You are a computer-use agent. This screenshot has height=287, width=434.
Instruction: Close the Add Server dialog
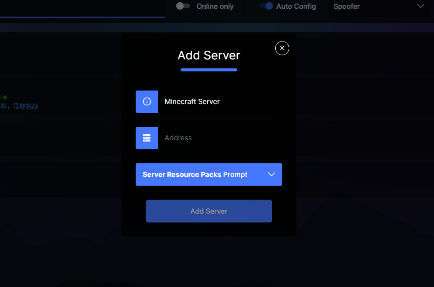pos(282,48)
